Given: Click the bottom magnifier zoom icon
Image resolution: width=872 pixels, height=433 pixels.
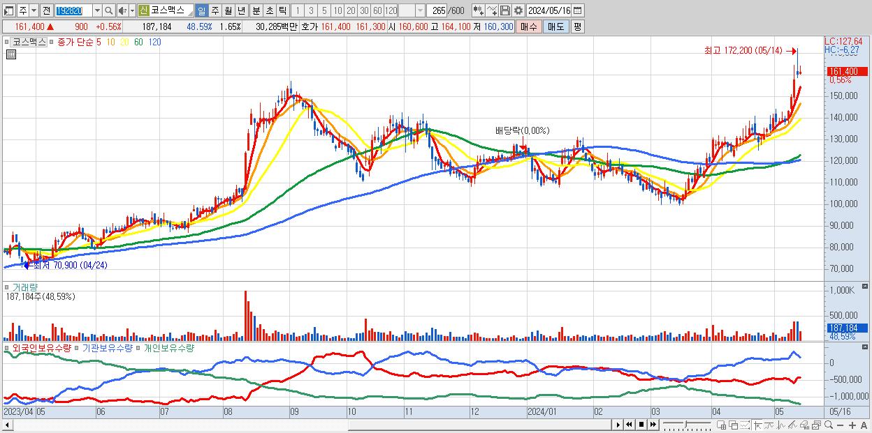Looking at the screenshot, I should [x=829, y=425].
